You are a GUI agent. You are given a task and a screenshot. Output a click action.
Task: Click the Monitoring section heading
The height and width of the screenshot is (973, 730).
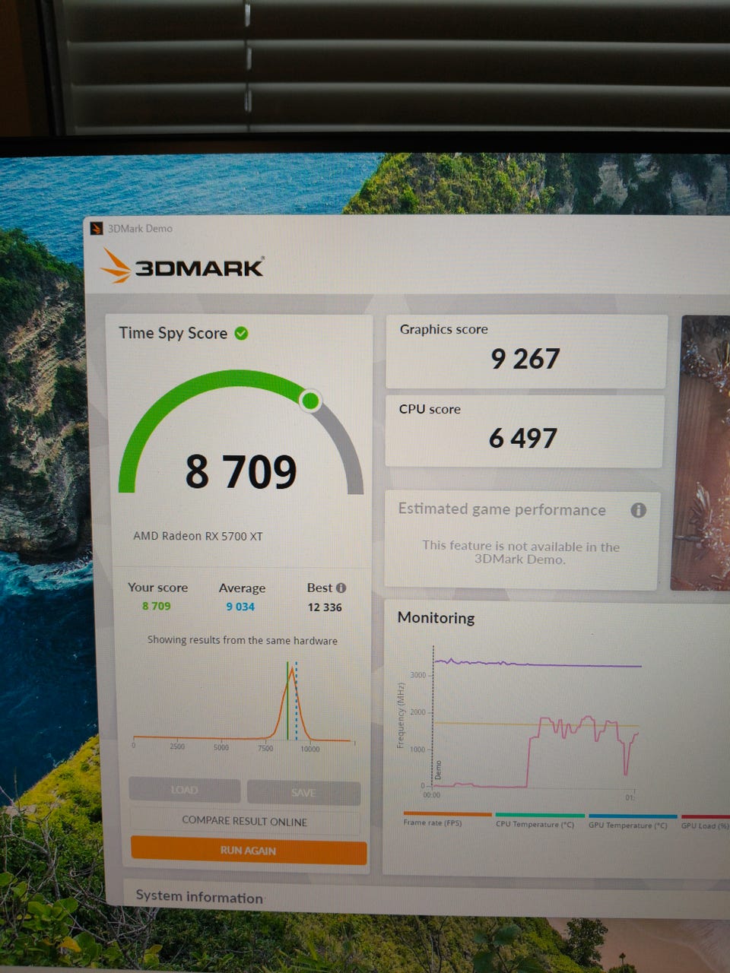(x=436, y=617)
